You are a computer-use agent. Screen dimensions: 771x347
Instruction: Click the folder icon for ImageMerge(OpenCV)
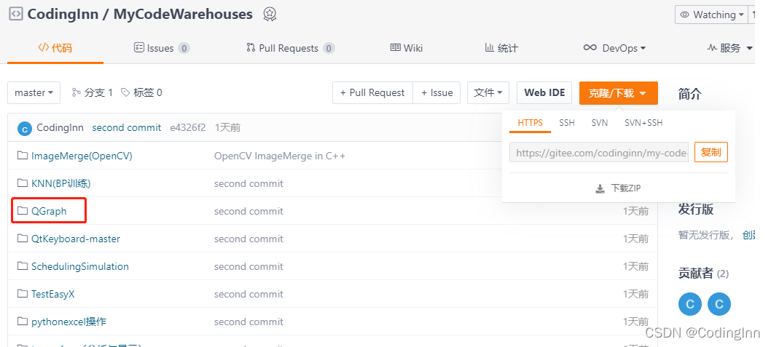[x=22, y=156]
